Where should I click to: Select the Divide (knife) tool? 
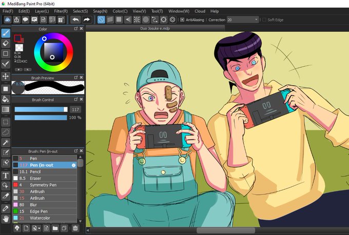6,196
